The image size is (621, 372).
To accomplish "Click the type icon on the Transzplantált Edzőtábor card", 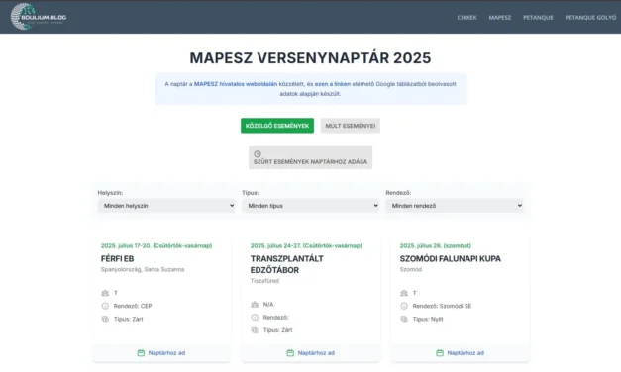I will tap(255, 330).
